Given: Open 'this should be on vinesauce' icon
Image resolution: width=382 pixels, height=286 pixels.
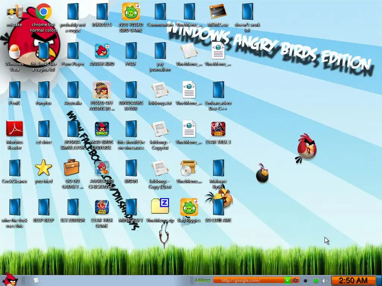Looking at the screenshot, I should pos(131,129).
